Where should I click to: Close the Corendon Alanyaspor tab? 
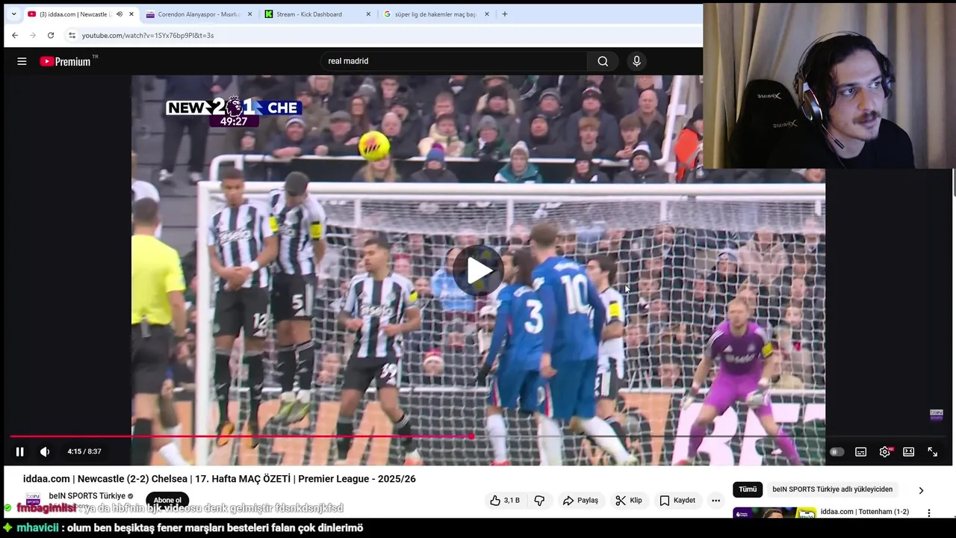coord(249,14)
